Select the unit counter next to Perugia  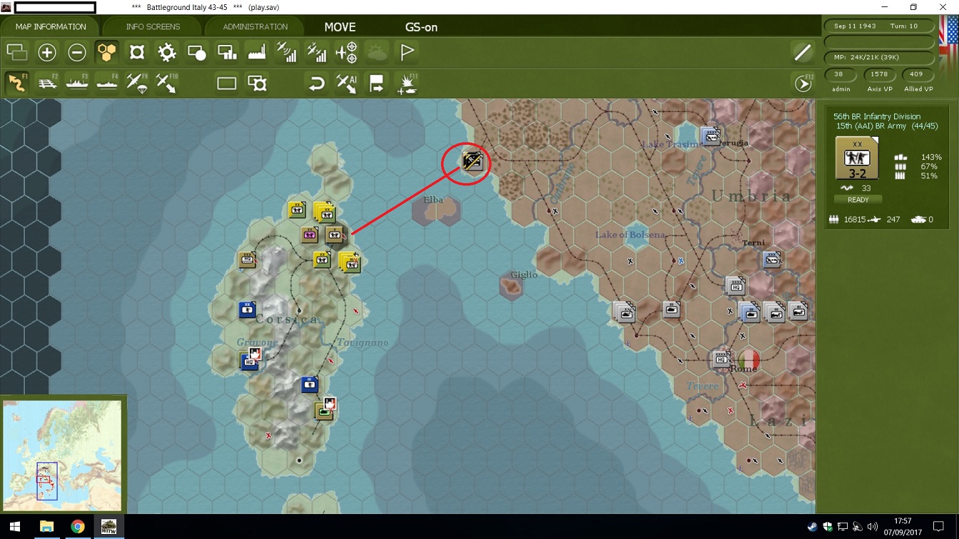pyautogui.click(x=710, y=135)
